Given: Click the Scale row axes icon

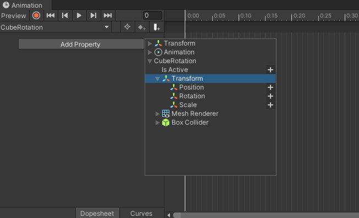Looking at the screenshot, I should 174,105.
